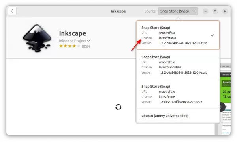
Task: Close the Software window
Action: 225,11
